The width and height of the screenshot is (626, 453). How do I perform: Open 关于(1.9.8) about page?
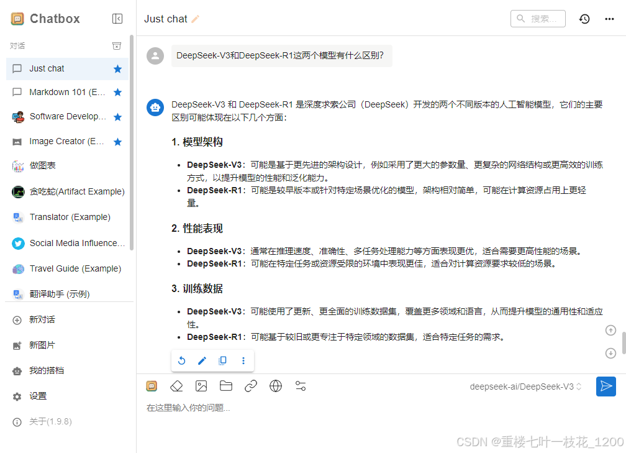(67, 422)
